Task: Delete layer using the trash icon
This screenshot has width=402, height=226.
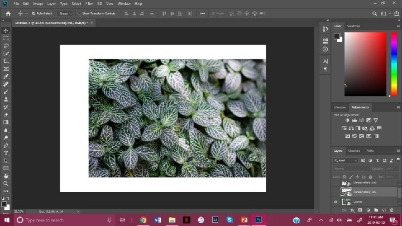Action: coord(391,210)
